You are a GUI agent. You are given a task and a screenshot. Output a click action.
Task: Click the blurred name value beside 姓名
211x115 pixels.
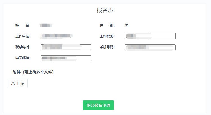tap(46, 25)
